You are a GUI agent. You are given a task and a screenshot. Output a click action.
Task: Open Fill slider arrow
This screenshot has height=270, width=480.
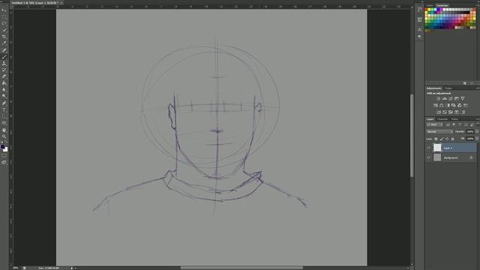tap(477, 139)
